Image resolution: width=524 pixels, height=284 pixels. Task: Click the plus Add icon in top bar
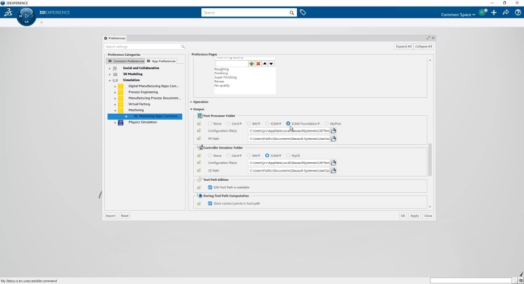click(x=494, y=13)
